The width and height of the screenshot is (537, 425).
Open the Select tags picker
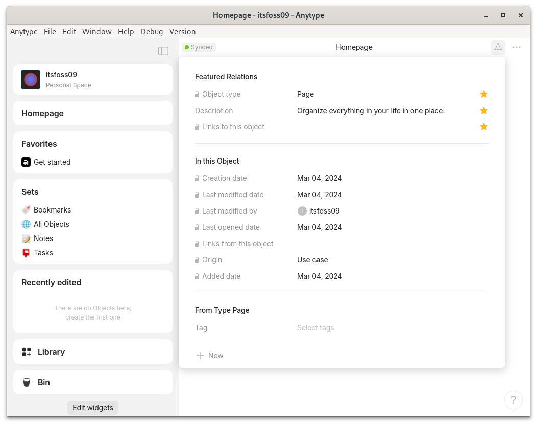(x=315, y=328)
